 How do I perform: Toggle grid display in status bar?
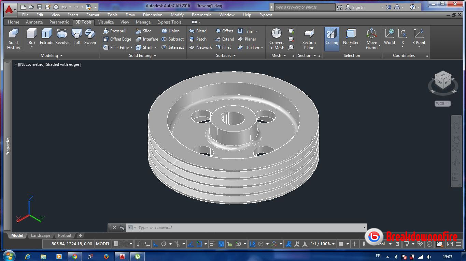tap(116, 244)
